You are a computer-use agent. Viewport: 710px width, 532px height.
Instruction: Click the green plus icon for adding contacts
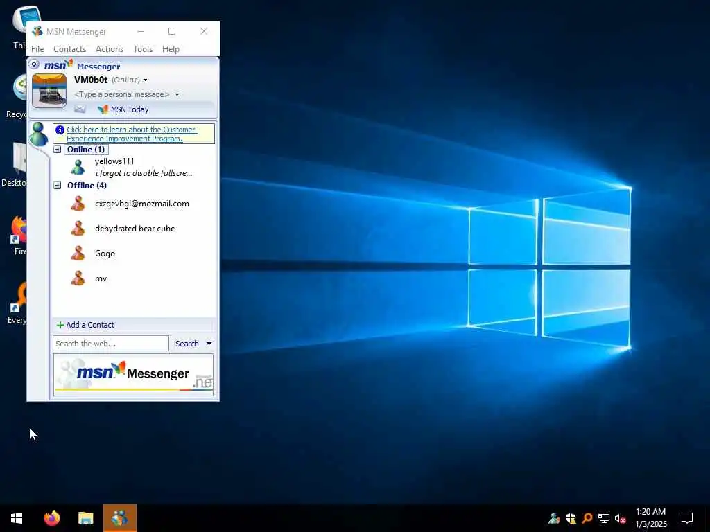(60, 325)
